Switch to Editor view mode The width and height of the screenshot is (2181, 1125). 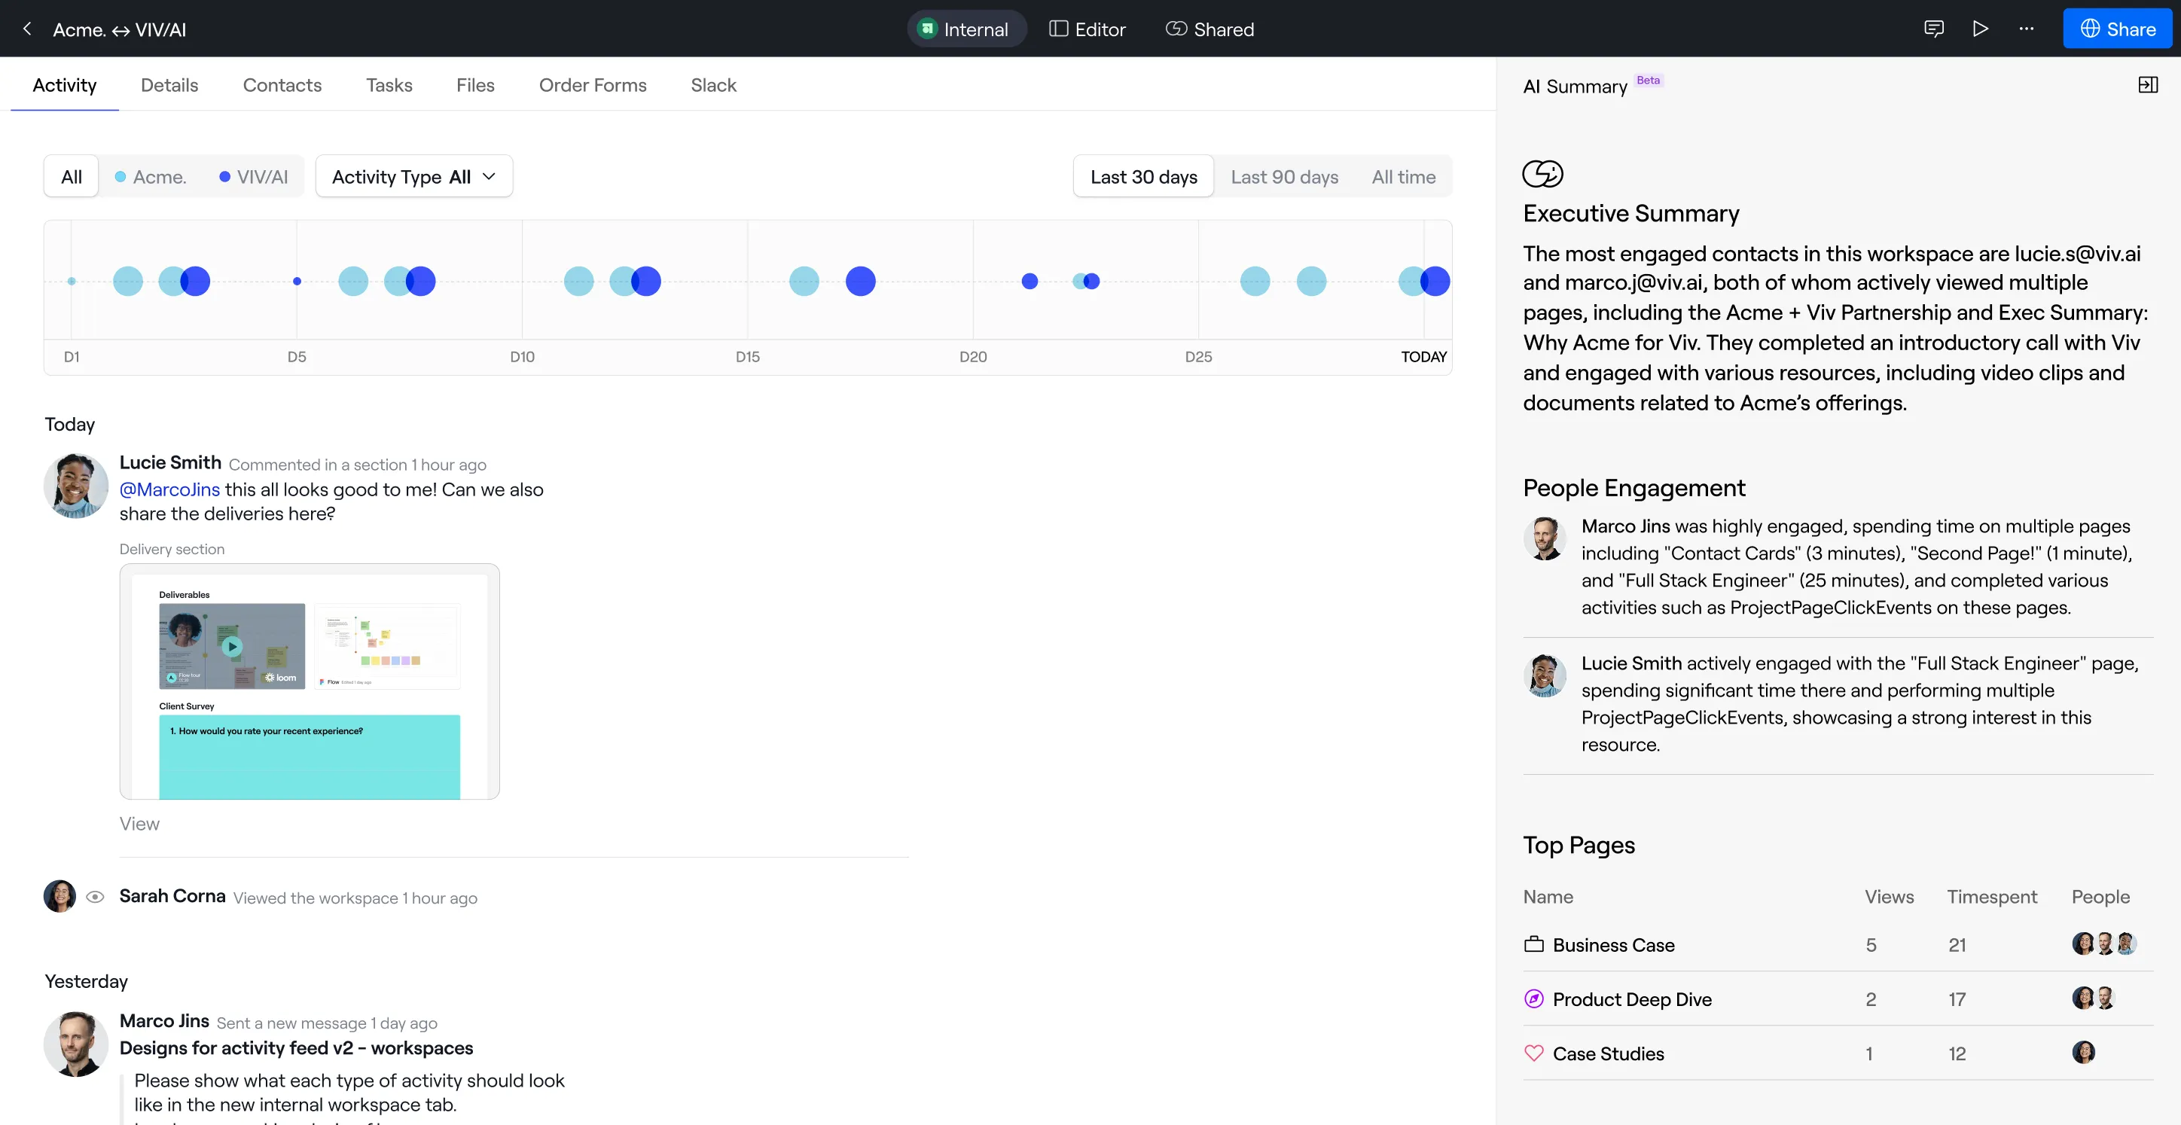click(1087, 29)
